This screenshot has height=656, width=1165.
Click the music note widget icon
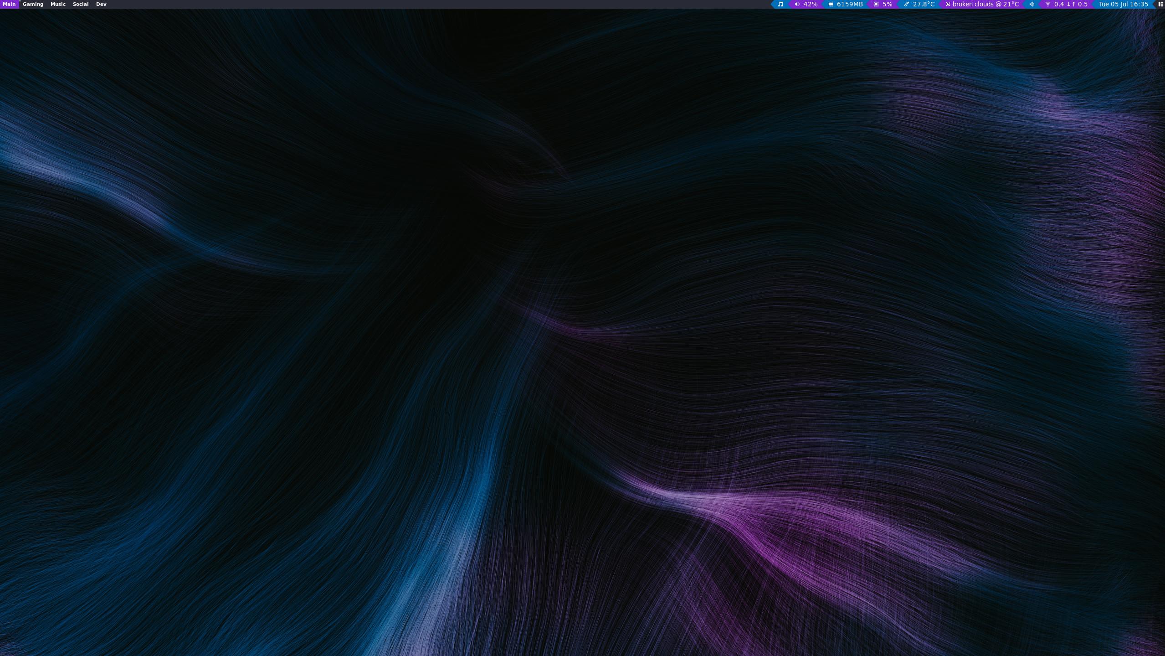tap(780, 4)
